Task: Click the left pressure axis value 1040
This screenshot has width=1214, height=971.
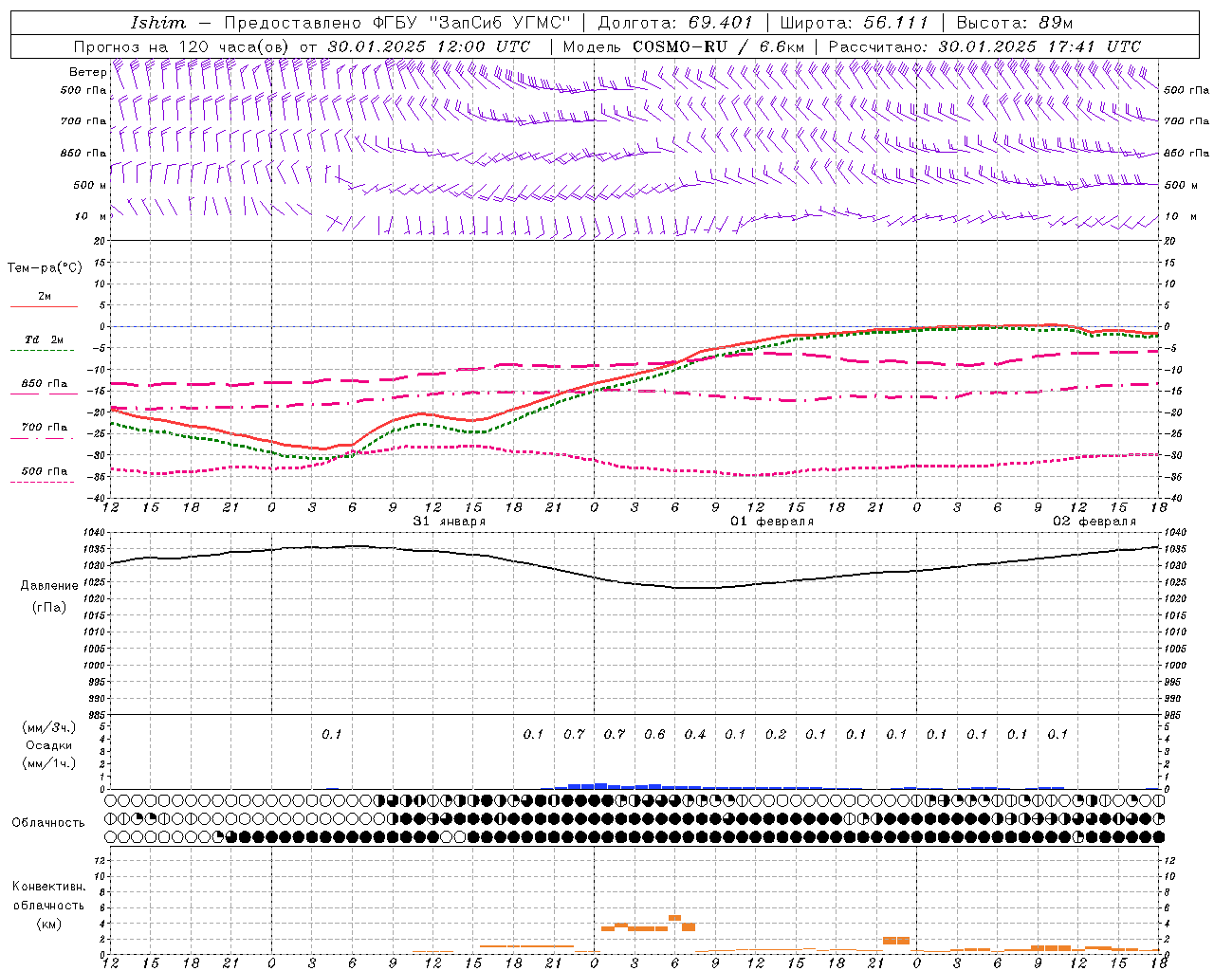Action: 94,532
